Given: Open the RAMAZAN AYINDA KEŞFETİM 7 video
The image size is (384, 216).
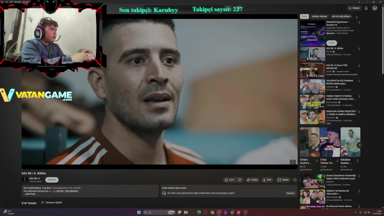Looking at the screenshot, I should [313, 117].
